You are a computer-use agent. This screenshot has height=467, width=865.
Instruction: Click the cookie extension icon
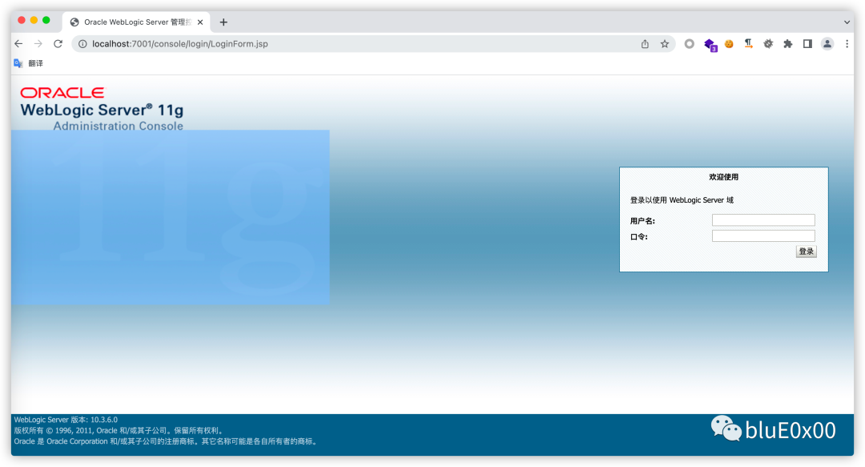(x=729, y=43)
